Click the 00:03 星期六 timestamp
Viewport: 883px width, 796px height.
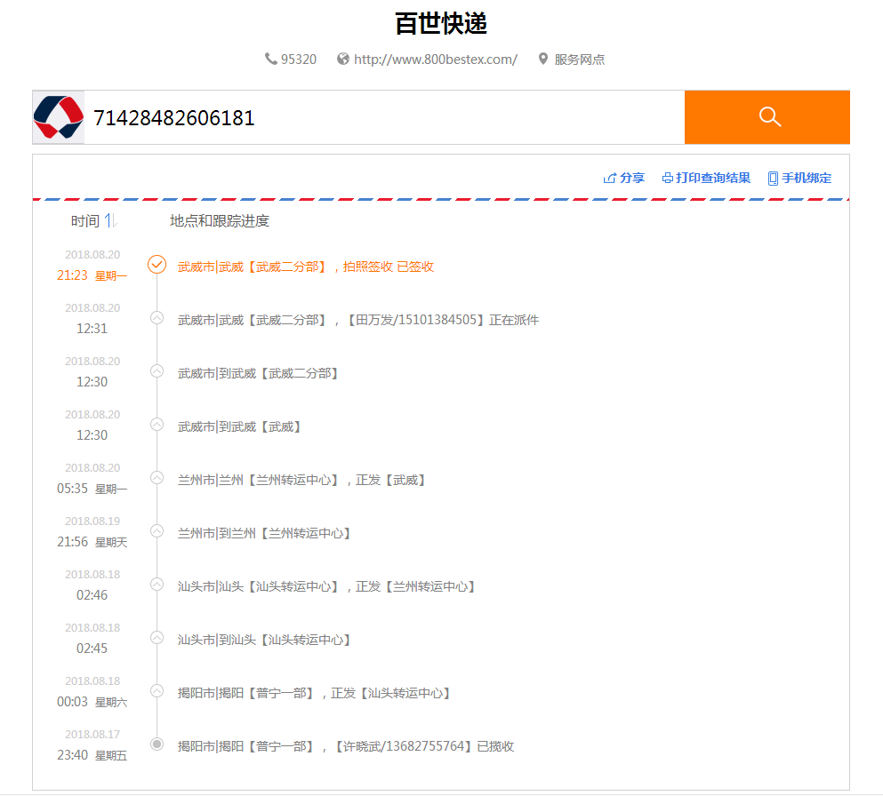coord(92,702)
